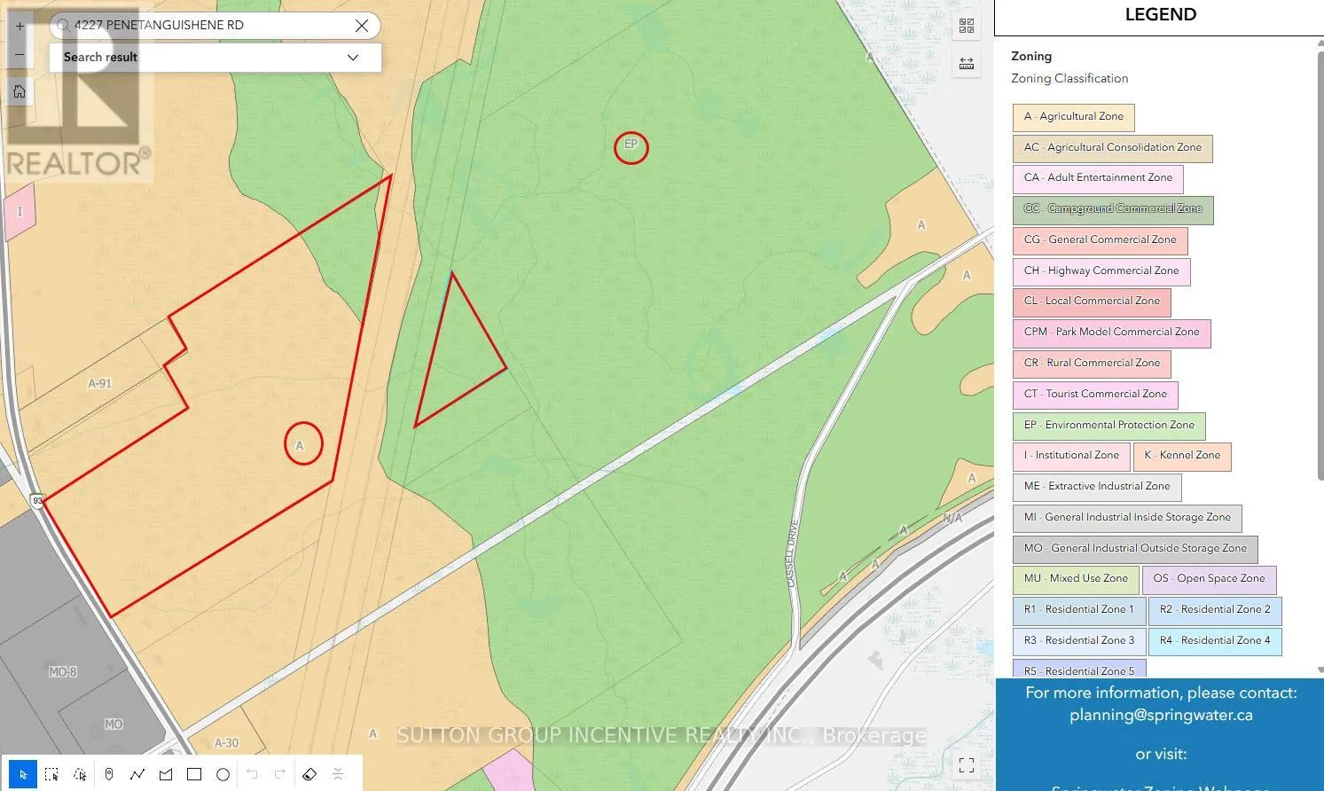Select MI - General Industrial Inside Storage entry
This screenshot has height=791, width=1324.
[1127, 518]
